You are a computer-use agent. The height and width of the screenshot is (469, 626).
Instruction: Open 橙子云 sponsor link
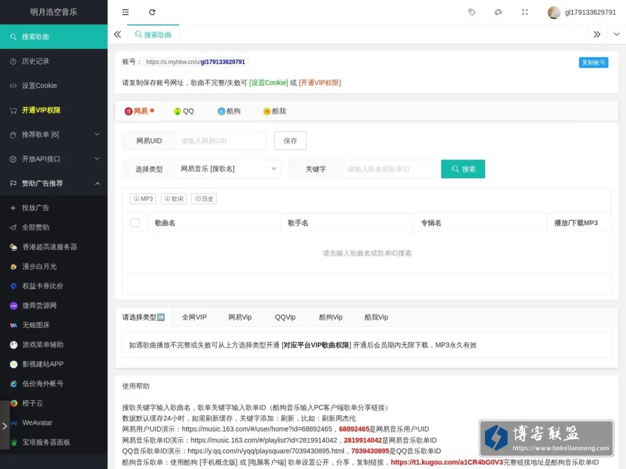54,403
